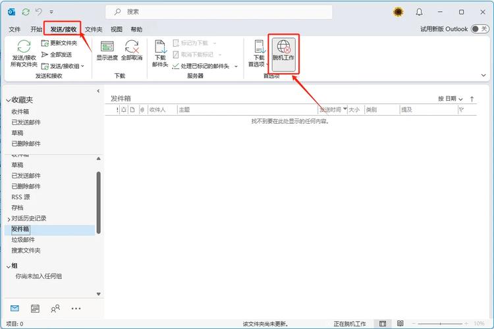This screenshot has width=494, height=329.
Task: Click the sunflower account avatar
Action: pos(398,12)
